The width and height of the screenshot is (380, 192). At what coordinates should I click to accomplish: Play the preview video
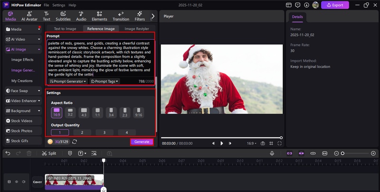[221, 143]
